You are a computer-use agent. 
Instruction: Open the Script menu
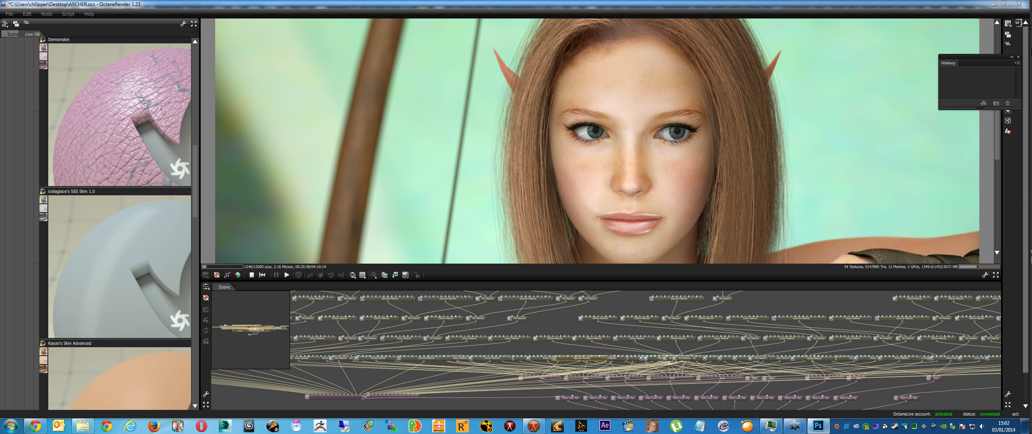coord(68,14)
